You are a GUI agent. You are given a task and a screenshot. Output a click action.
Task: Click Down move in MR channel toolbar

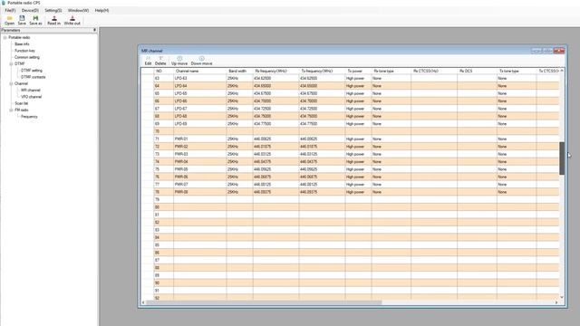click(201, 61)
